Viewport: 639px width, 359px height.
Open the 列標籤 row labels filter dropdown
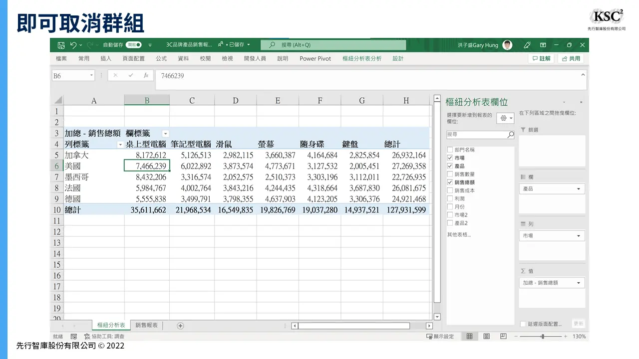click(120, 145)
